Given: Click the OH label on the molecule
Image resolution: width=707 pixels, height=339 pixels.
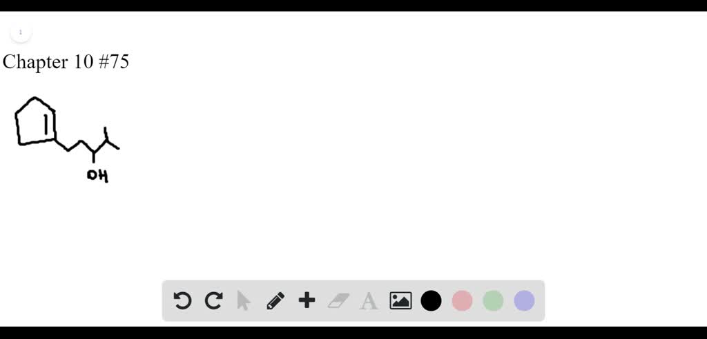Looking at the screenshot, I should tap(98, 176).
